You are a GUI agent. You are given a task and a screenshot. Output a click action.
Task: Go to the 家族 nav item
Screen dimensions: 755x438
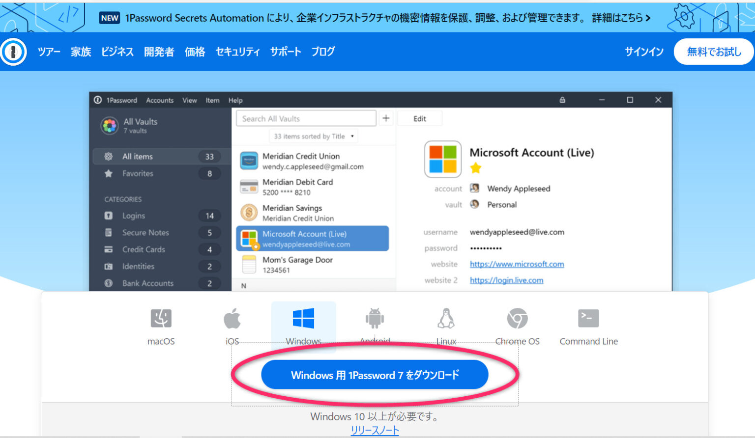pyautogui.click(x=81, y=52)
